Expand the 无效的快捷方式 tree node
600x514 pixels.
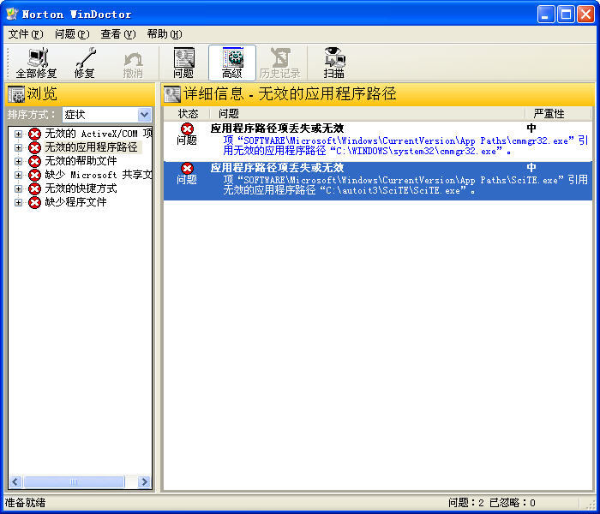point(18,188)
